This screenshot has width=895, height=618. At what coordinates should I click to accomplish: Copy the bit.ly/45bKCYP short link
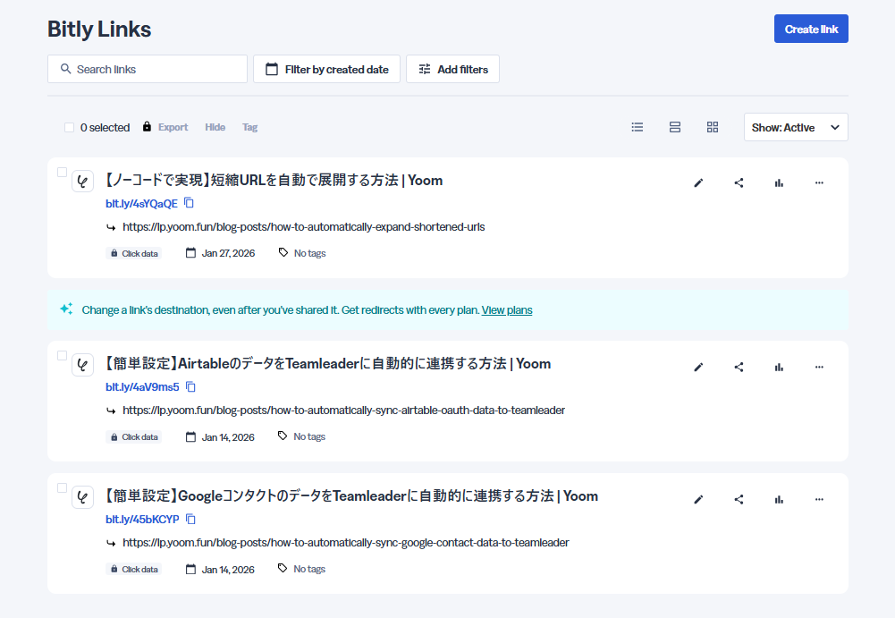tap(190, 520)
